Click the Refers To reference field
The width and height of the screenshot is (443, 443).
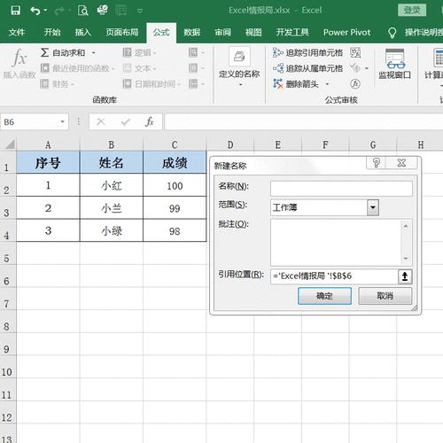(334, 276)
